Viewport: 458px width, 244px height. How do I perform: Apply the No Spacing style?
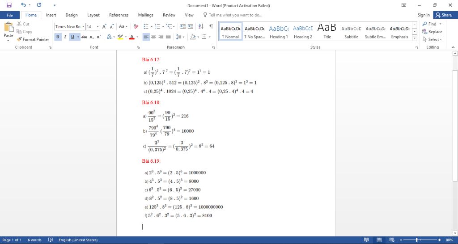coord(254,32)
